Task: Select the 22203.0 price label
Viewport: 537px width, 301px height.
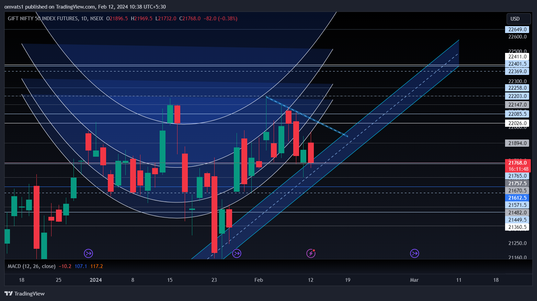Action: [x=517, y=96]
